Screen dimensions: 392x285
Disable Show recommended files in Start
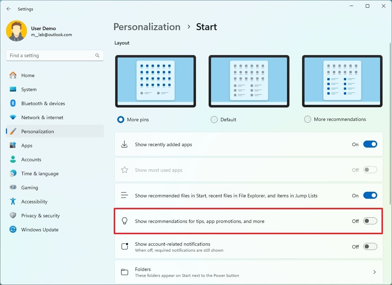click(370, 195)
